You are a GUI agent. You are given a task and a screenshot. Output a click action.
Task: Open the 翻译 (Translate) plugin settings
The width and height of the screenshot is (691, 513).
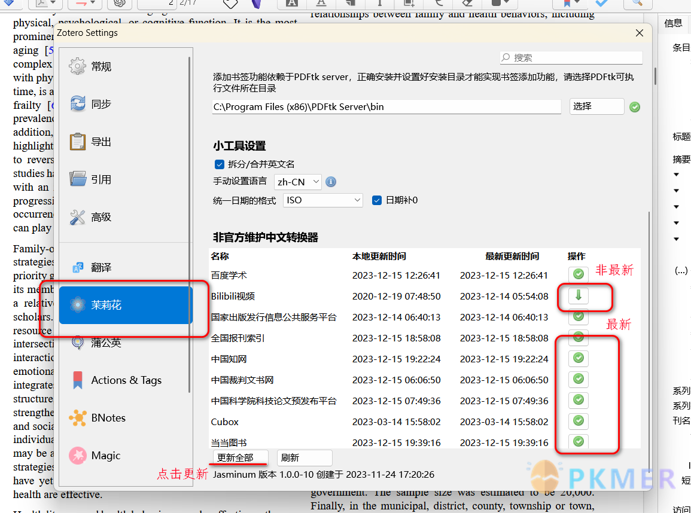click(x=126, y=267)
